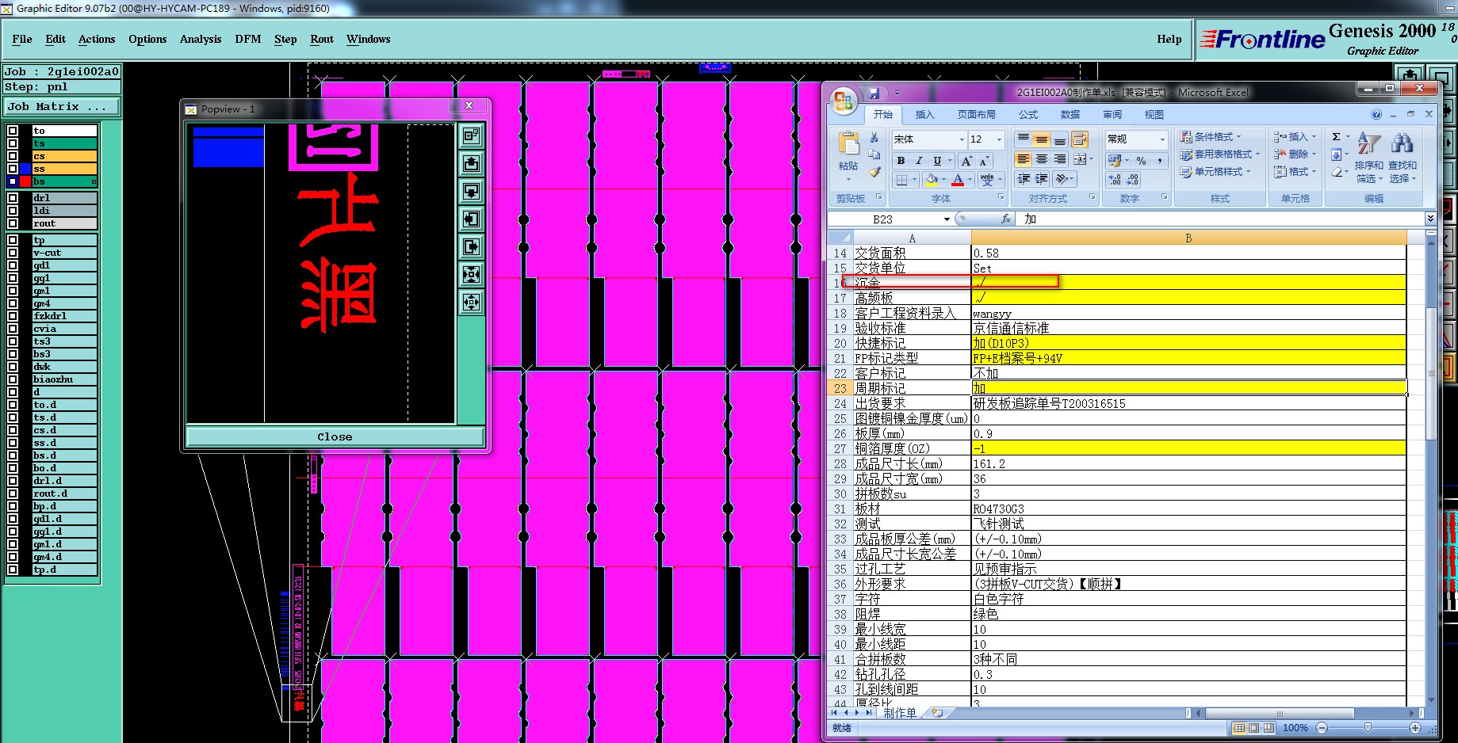Toggle Bold formatting in Excel
The image size is (1458, 743).
click(901, 161)
